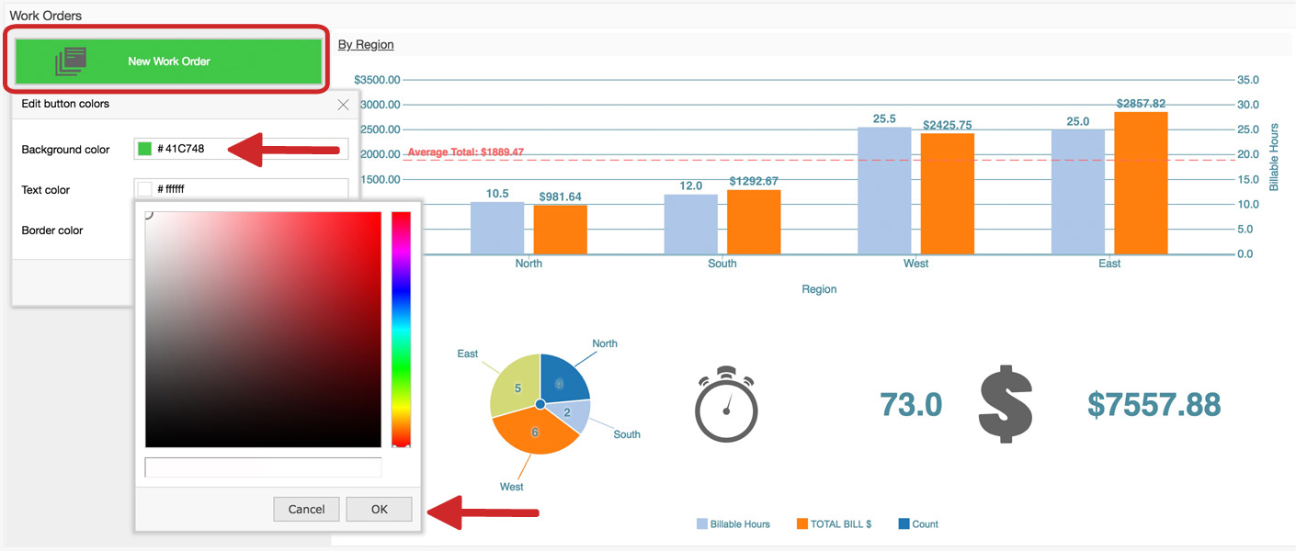Toggle the Count legend item
The height and width of the screenshot is (551, 1296).
coord(917,524)
